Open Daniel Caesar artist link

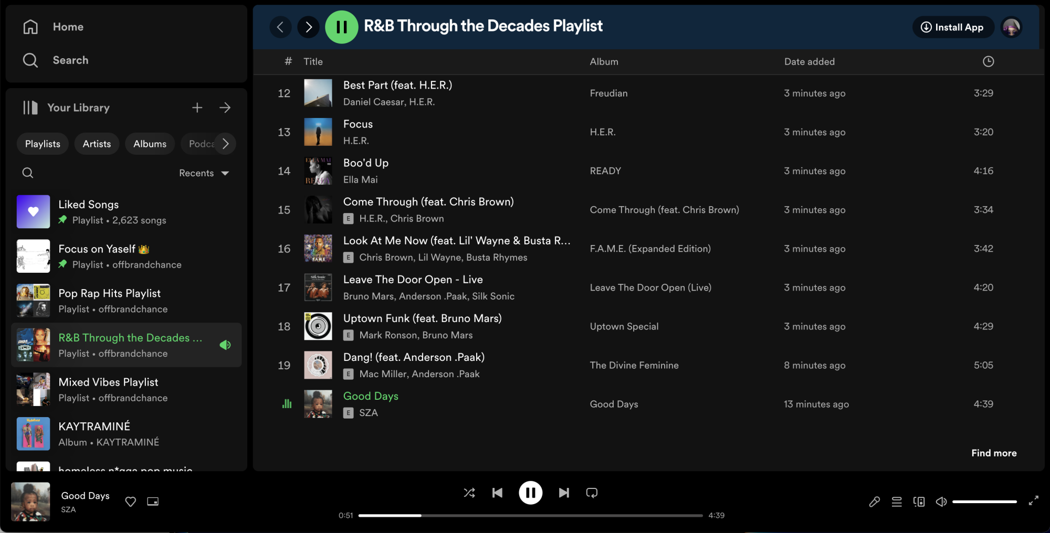point(373,102)
